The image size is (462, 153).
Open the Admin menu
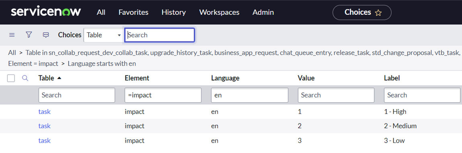(x=263, y=12)
